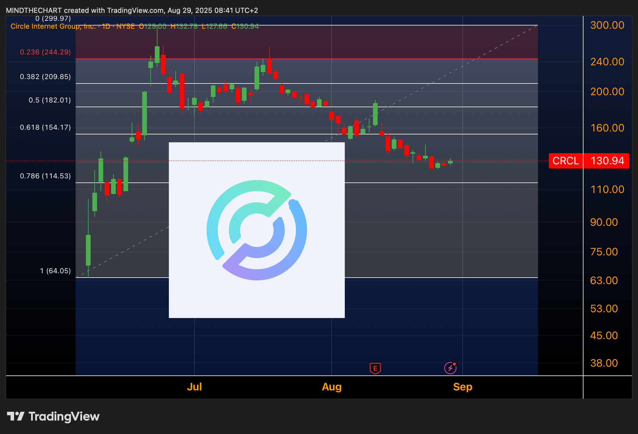Click the 0 (299.97) Fibonacci level label
This screenshot has width=638, height=434.
click(x=53, y=19)
